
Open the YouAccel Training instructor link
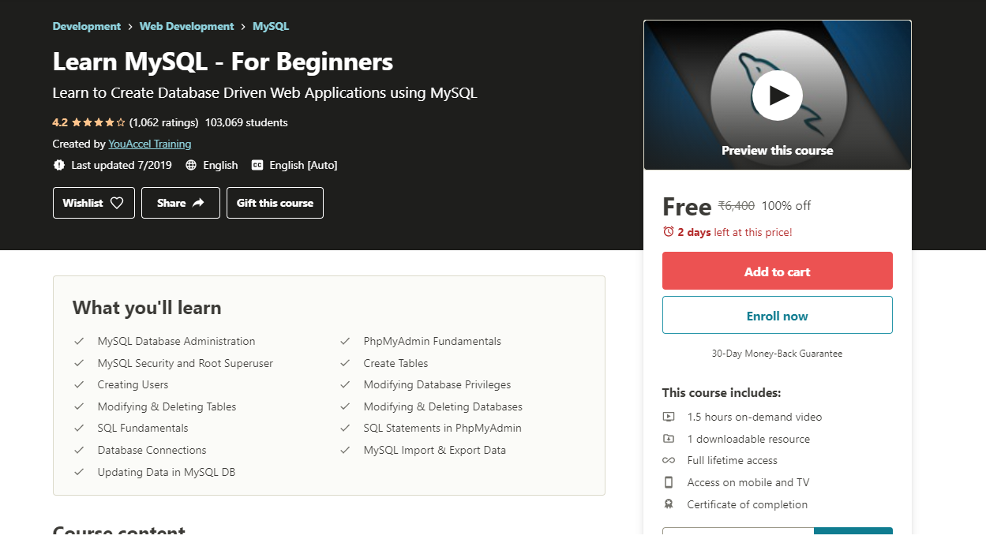point(149,144)
